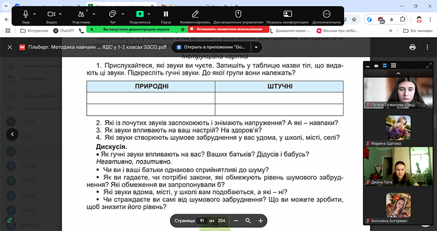Screen dimensions: 437x231
Task: Click the previous arrow circle button
Action: pyautogui.click(x=12, y=134)
